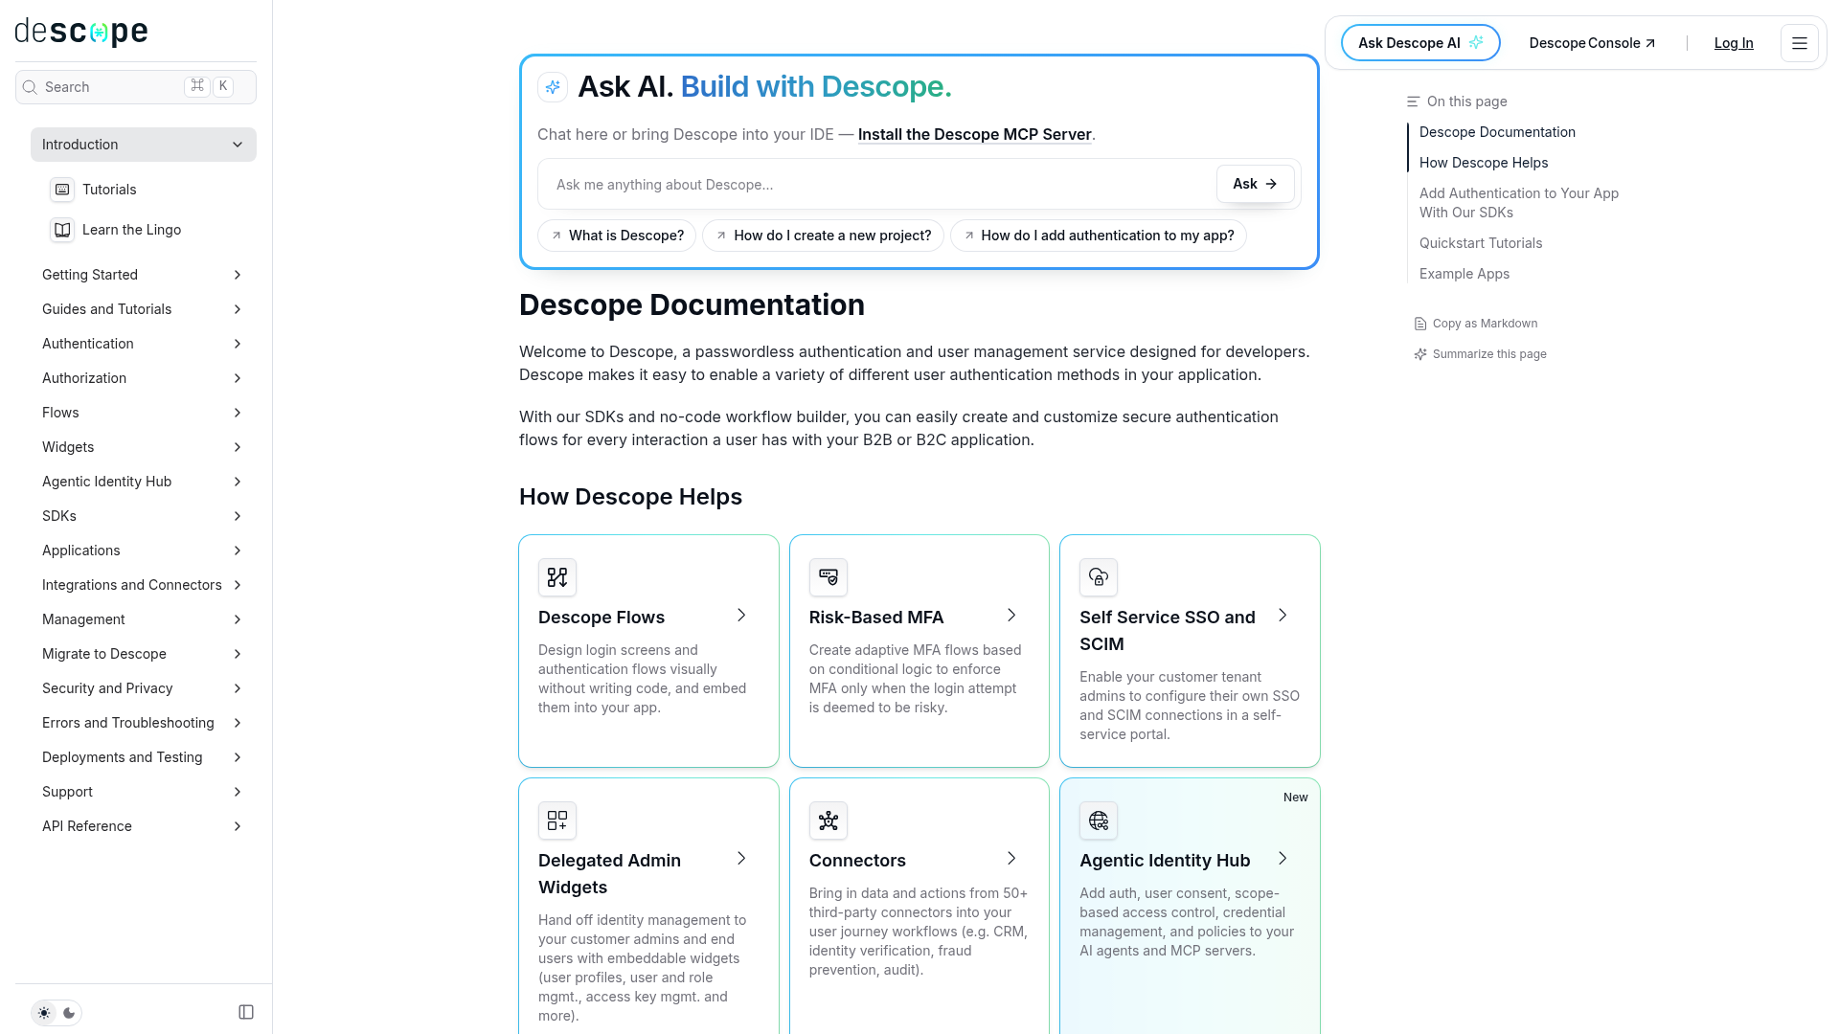This screenshot has width=1839, height=1034.
Task: Jump to Add Authentication With Our SDKs
Action: [x=1519, y=203]
